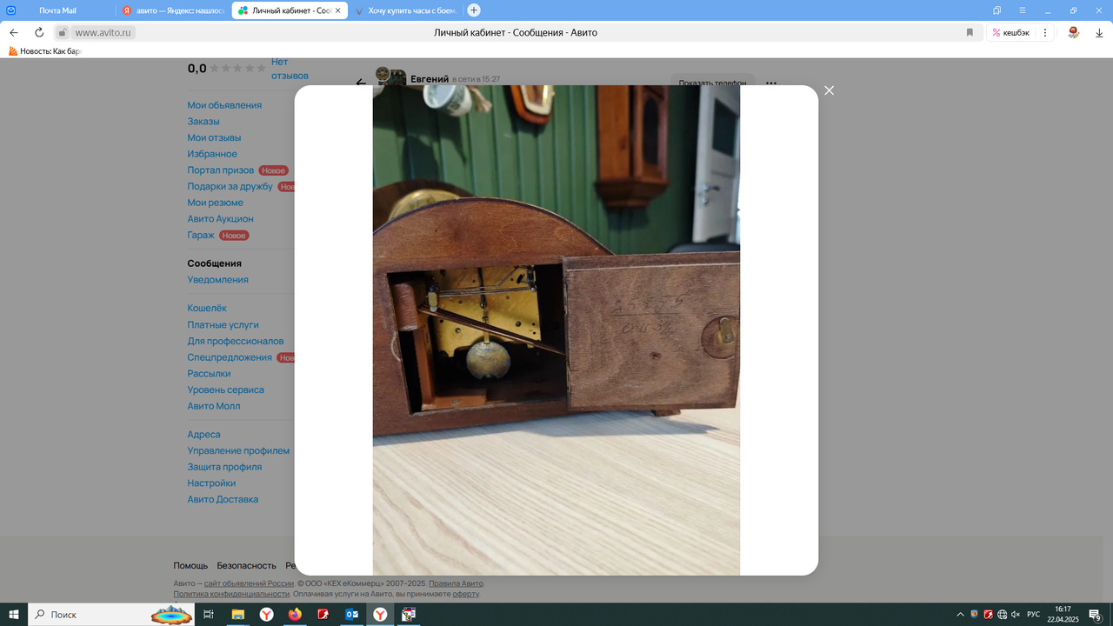Screen dimensions: 1113x626
Task: Go back with the browser back arrow
Action: click(14, 32)
